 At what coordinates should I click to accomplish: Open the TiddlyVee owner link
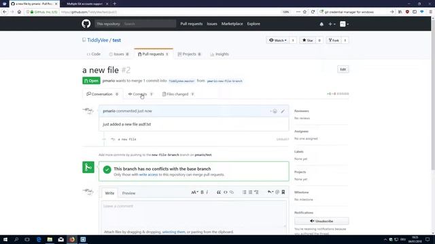point(98,40)
